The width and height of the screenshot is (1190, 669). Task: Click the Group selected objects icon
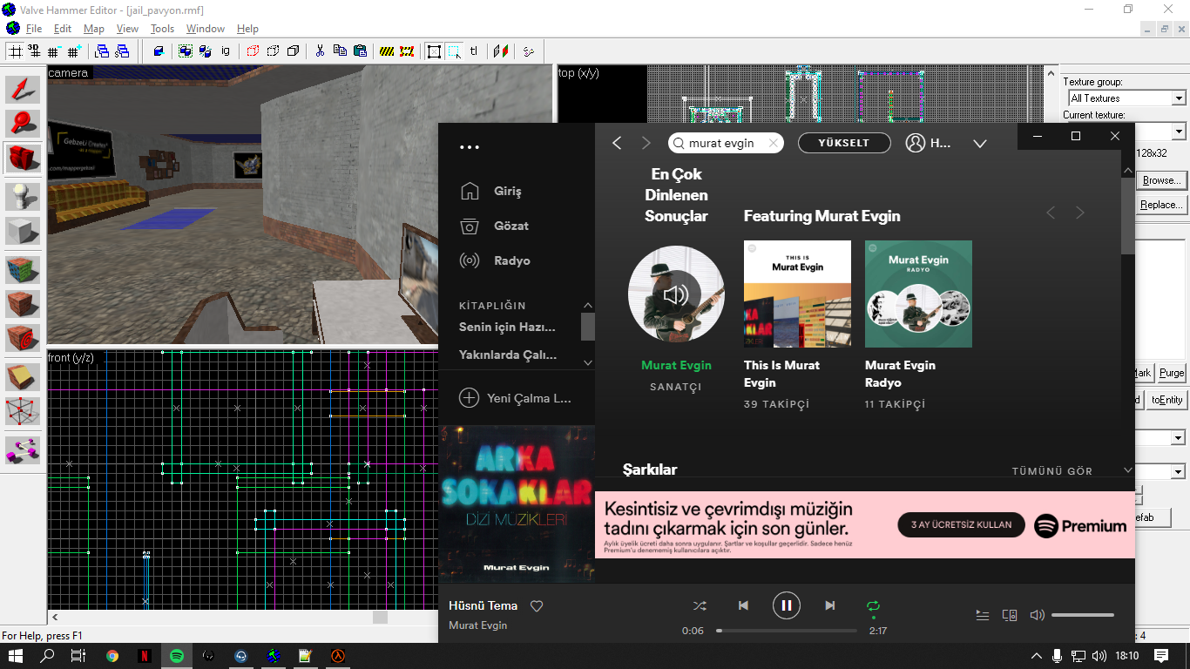tap(186, 51)
